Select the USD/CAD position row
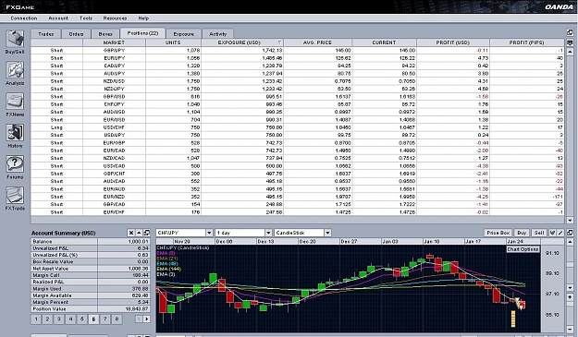The image size is (578, 337). pyautogui.click(x=297, y=166)
